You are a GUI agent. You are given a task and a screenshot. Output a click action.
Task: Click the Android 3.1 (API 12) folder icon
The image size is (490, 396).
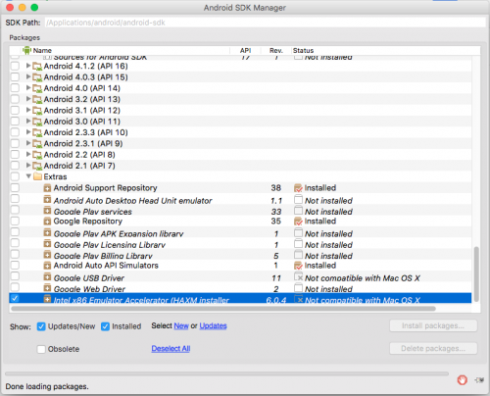(37, 111)
